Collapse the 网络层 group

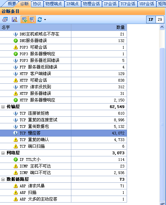click(3, 153)
